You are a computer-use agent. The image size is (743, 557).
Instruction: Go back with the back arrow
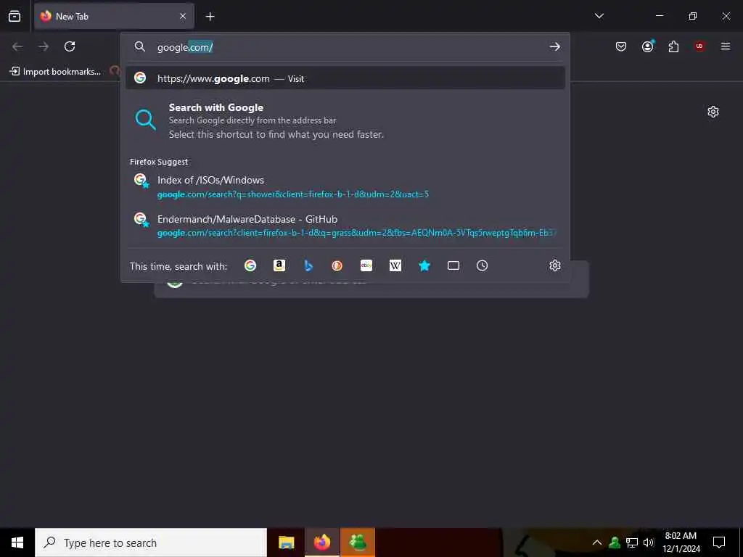click(x=17, y=46)
